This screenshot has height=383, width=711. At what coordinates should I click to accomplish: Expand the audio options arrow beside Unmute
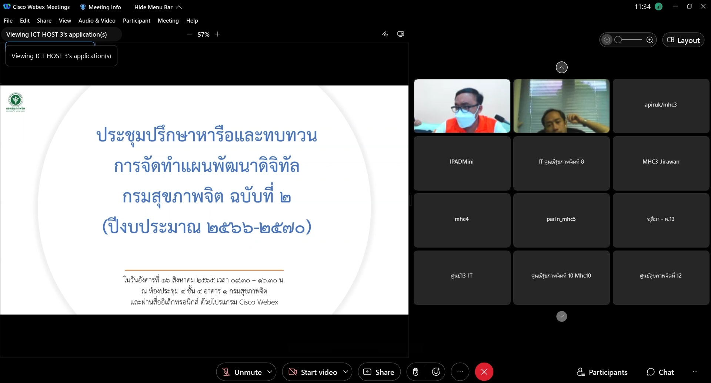coord(270,372)
